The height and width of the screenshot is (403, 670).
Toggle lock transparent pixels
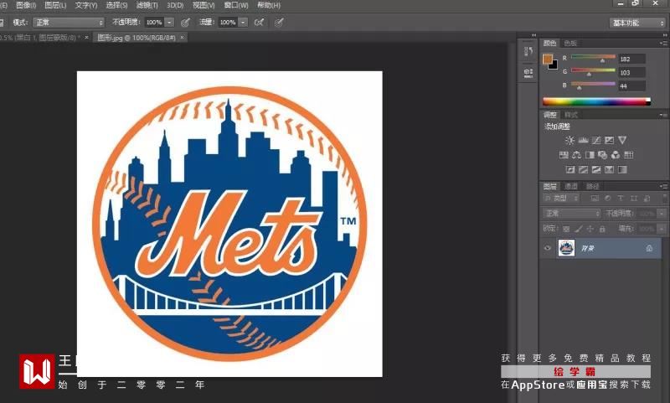coord(566,229)
